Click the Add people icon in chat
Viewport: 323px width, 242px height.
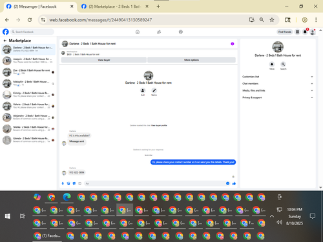click(143, 90)
